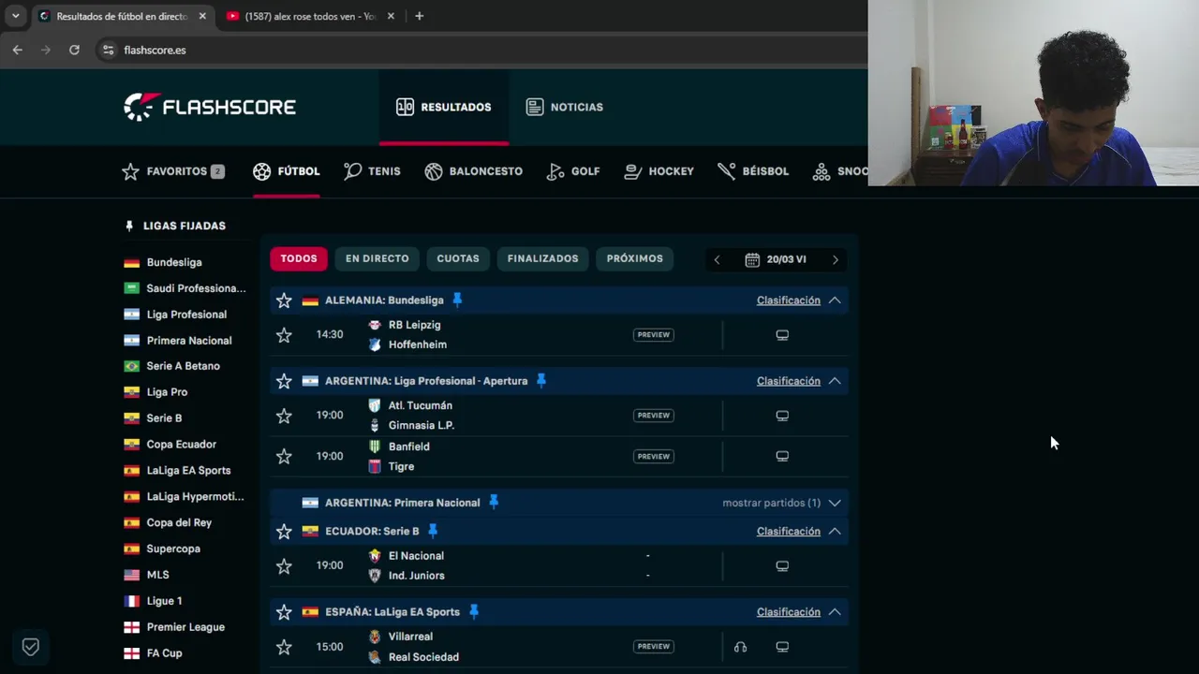Open the tab search dropdown arrow

coord(15,16)
